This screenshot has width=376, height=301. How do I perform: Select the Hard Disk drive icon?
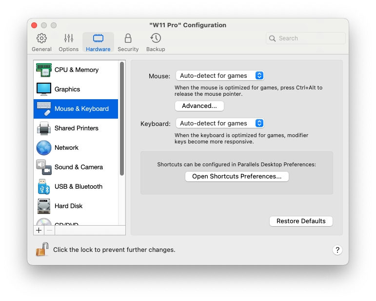[x=44, y=206]
